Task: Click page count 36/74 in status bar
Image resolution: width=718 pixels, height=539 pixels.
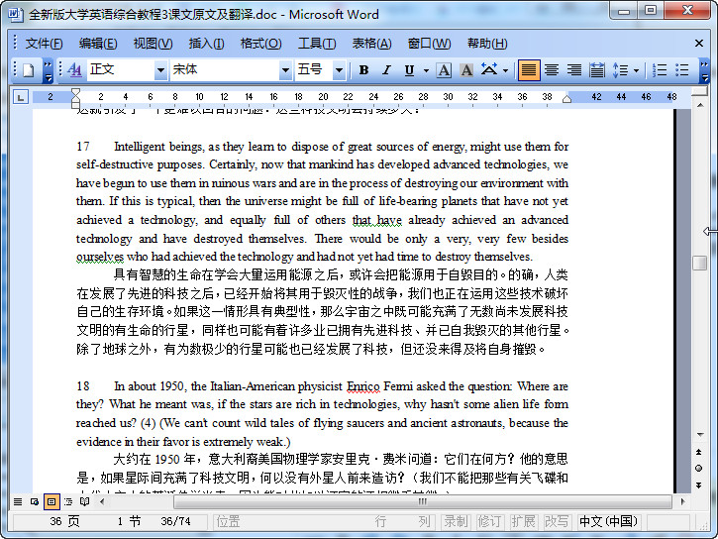Action: [x=175, y=521]
